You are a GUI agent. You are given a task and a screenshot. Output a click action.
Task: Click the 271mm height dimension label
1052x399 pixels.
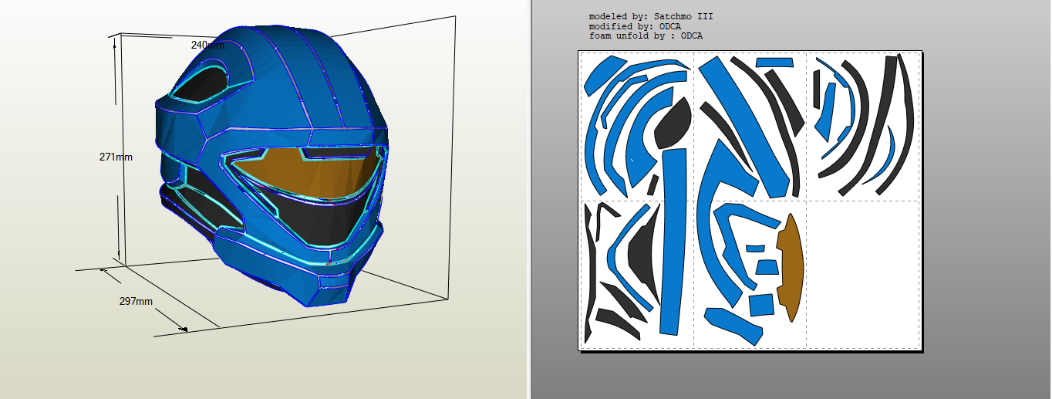[116, 157]
